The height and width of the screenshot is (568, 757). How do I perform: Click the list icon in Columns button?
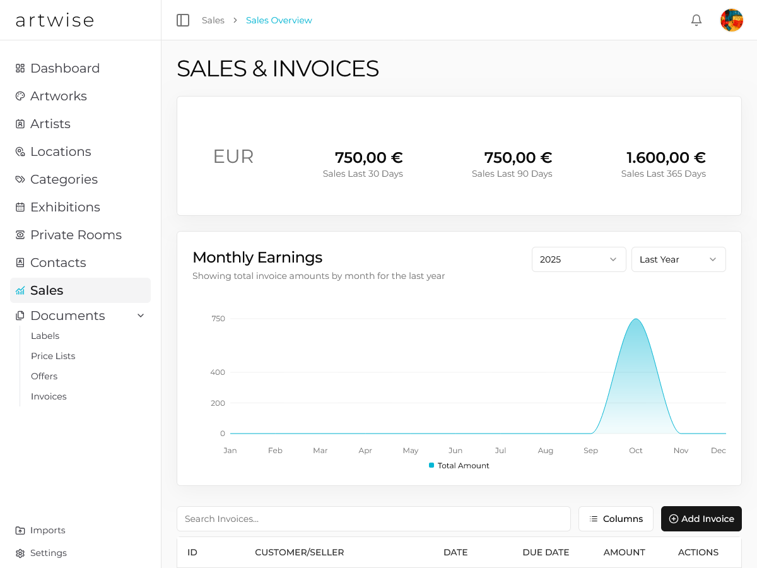pyautogui.click(x=594, y=519)
